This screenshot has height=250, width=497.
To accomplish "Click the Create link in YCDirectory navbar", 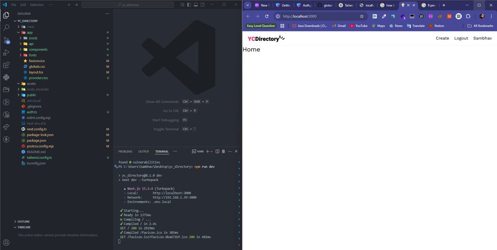I will [x=442, y=38].
